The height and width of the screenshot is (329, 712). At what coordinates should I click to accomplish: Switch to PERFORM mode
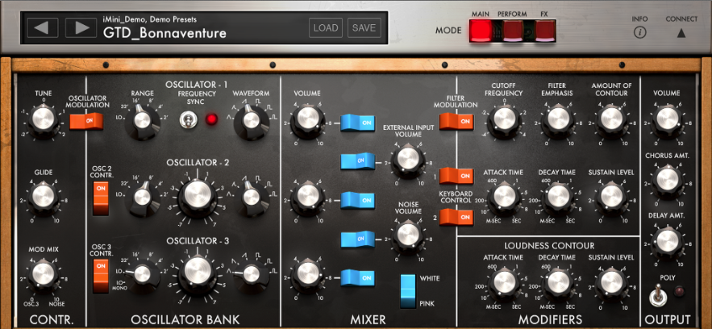512,31
